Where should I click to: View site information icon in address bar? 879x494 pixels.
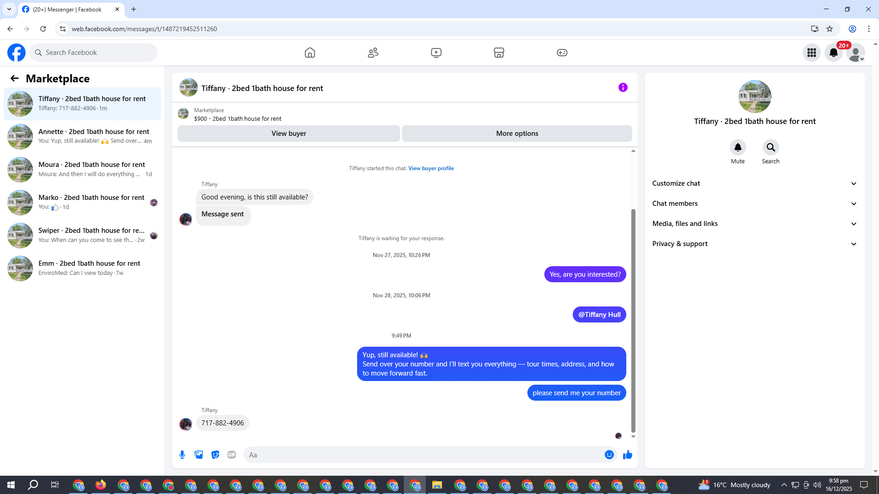tap(63, 29)
